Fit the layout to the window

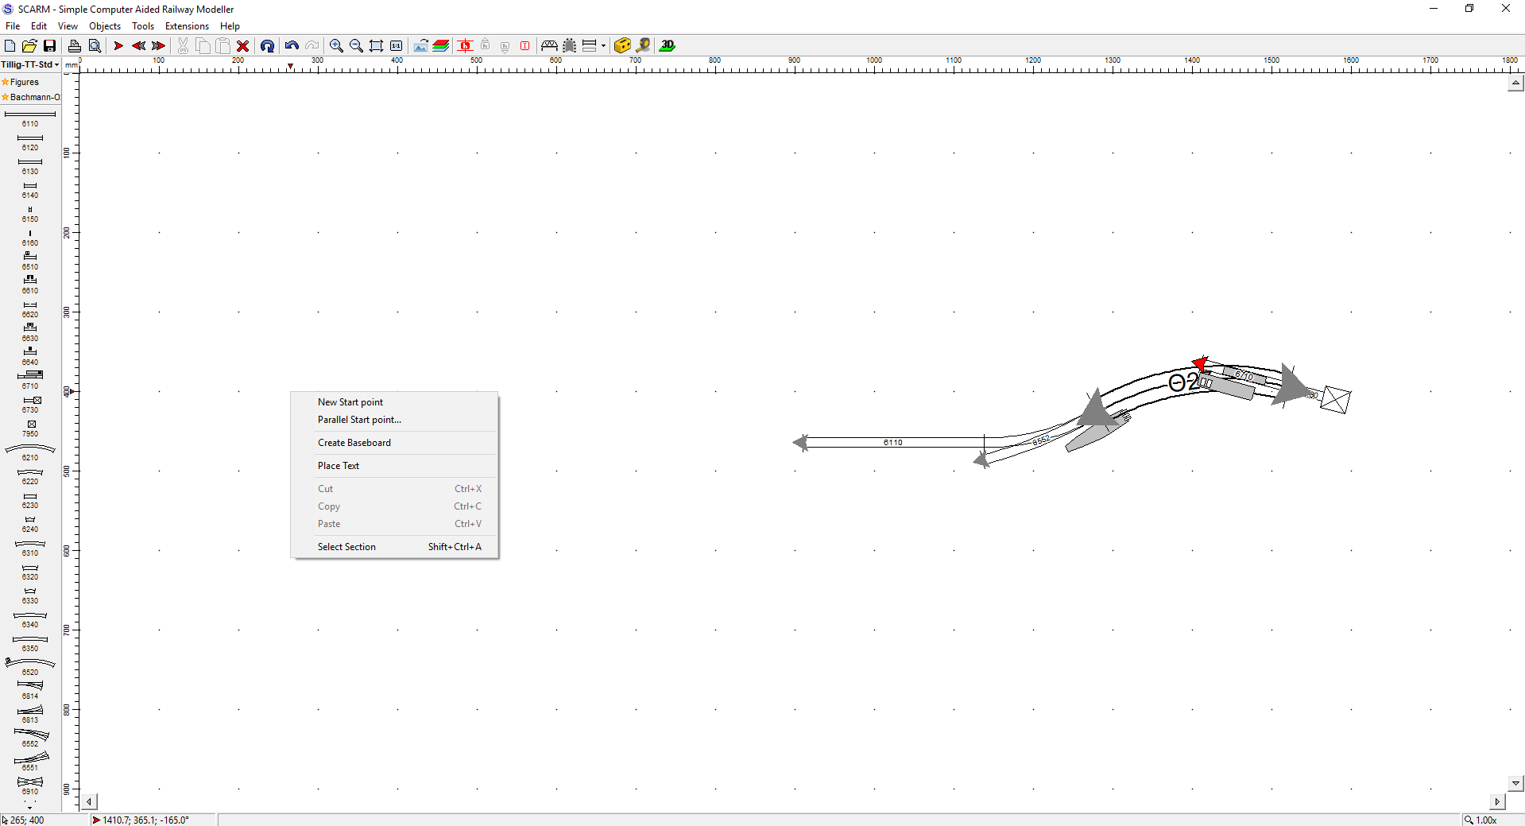coord(376,46)
